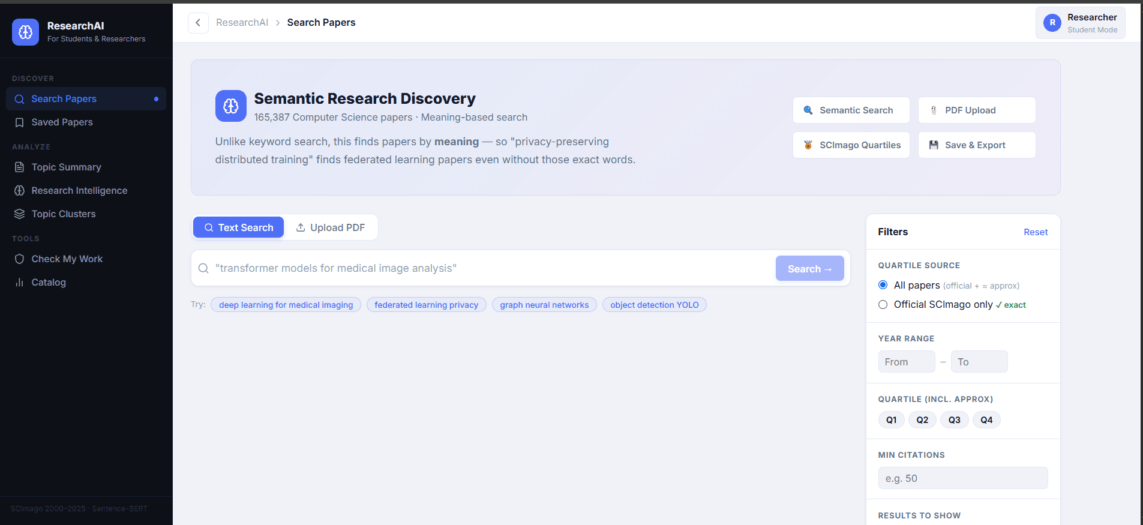Click the brain icon beside Semantic Research Discovery
Viewport: 1143px width, 525px height.
(x=231, y=106)
